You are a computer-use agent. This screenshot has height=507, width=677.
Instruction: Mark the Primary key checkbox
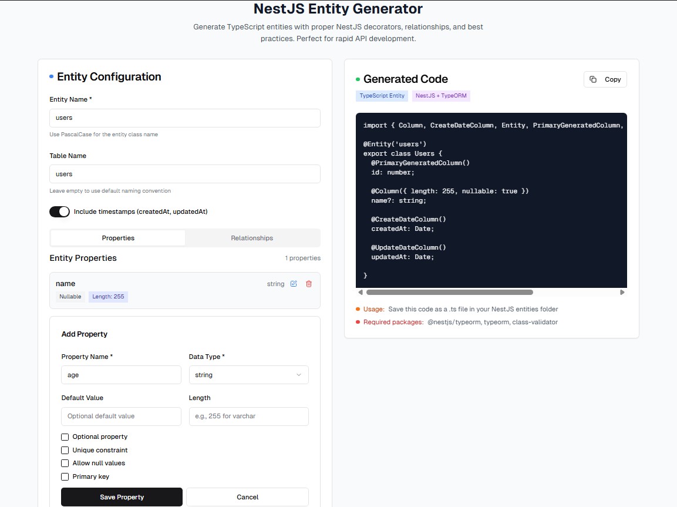point(65,477)
